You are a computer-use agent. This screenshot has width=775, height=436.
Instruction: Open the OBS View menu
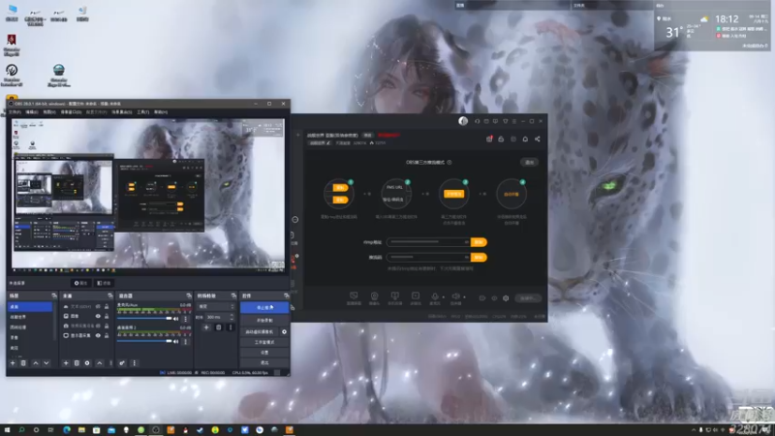click(49, 112)
